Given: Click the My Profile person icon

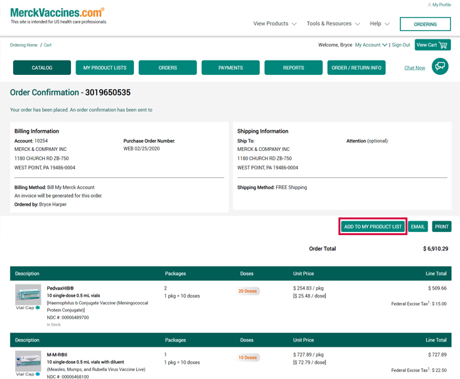Looking at the screenshot, I should [430, 5].
